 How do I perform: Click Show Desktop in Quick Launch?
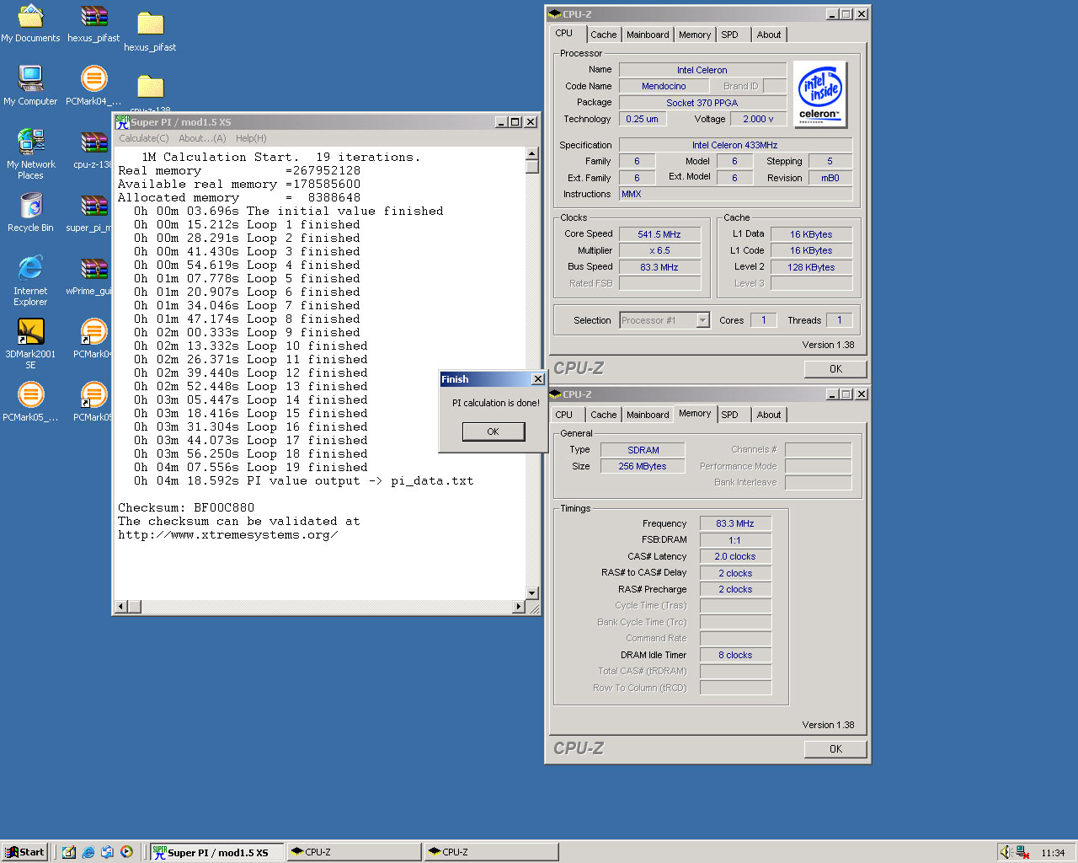[69, 852]
